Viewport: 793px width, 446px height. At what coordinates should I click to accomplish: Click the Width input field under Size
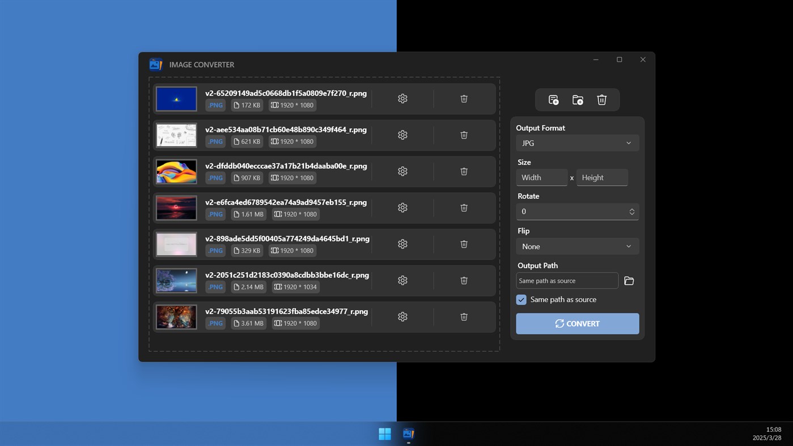(x=541, y=177)
